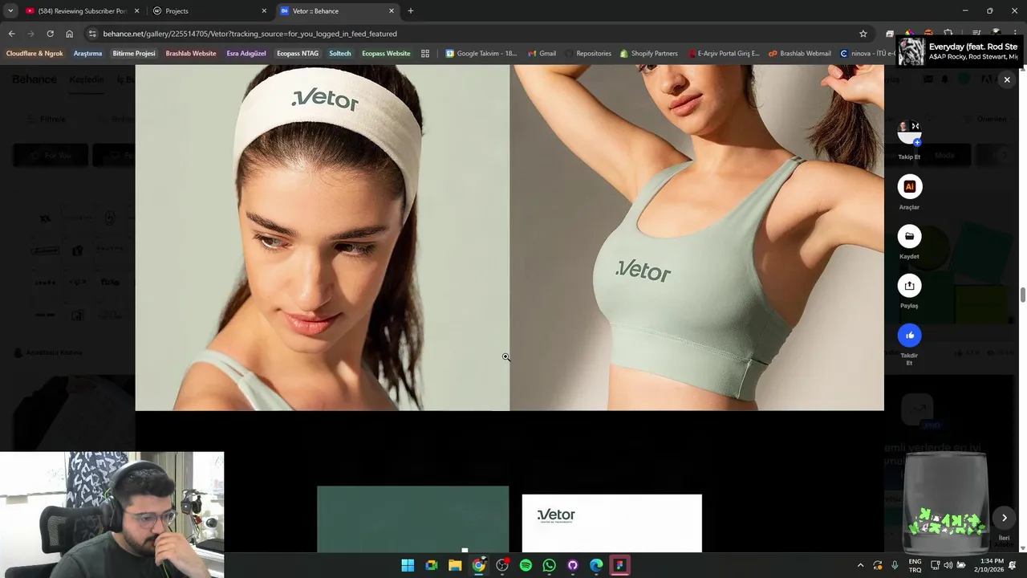This screenshot has width=1027, height=578.
Task: Appreciate project with Takdir Et thumbs-up
Action: point(909,335)
